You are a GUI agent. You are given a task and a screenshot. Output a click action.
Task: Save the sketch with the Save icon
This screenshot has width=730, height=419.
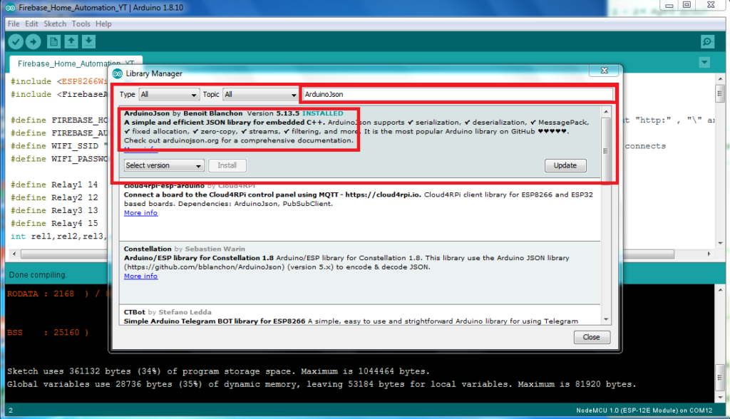89,42
